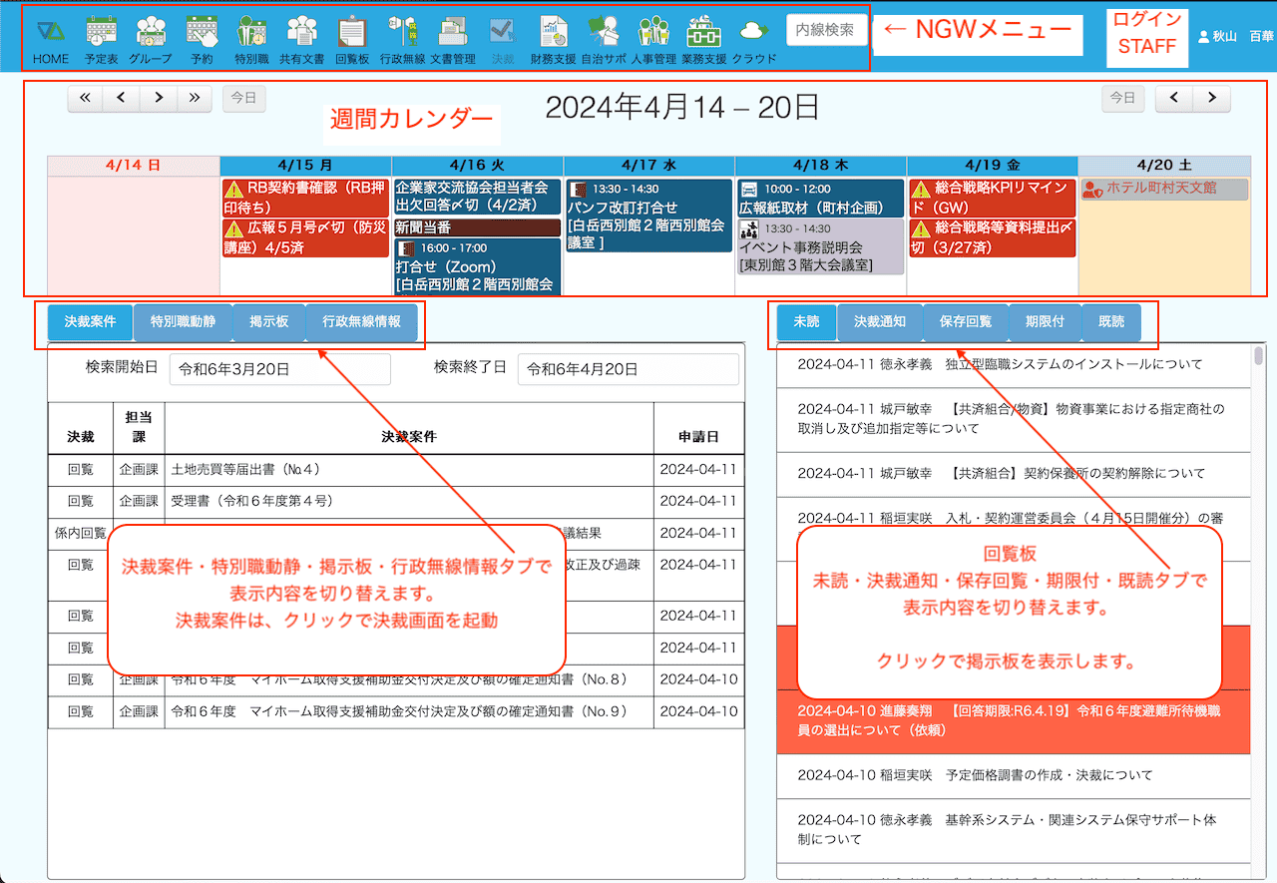Open the 回覧板 circulation board icon
Viewport: 1277px width, 883px height.
pyautogui.click(x=352, y=39)
